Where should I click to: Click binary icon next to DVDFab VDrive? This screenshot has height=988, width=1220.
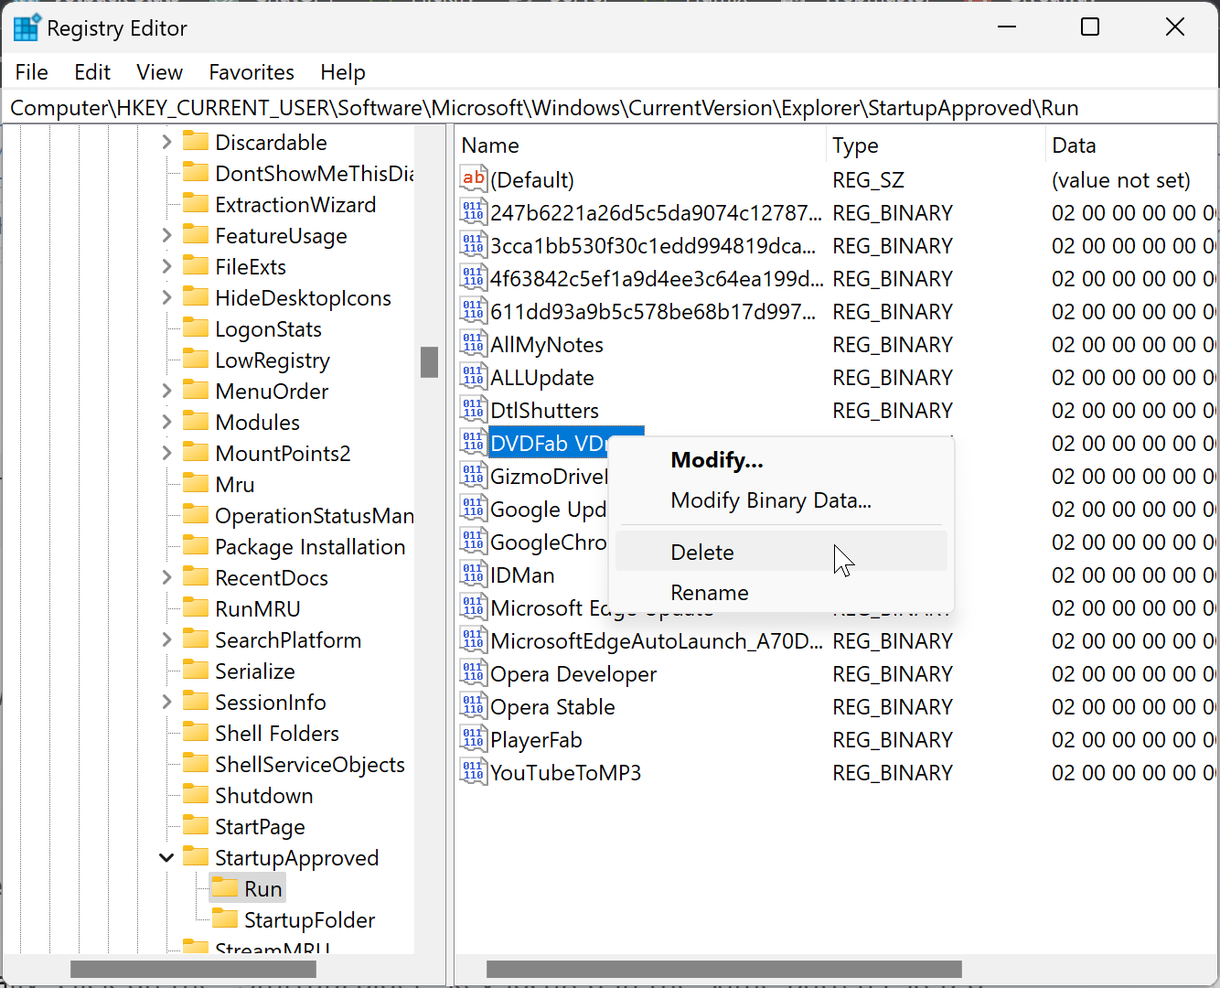[x=473, y=443]
